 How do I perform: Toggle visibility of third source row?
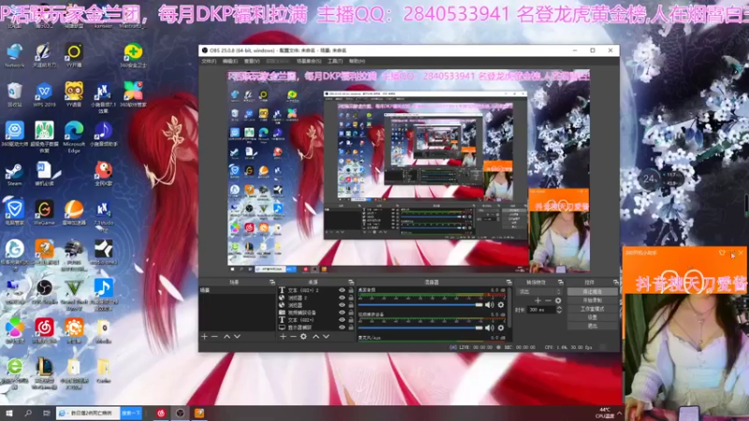(342, 305)
